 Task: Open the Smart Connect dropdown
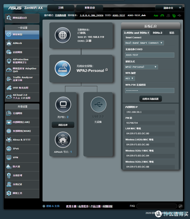[x=144, y=43]
